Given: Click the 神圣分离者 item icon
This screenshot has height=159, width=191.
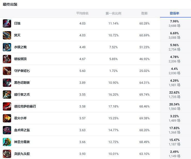Looking at the screenshot, I should [7, 142].
